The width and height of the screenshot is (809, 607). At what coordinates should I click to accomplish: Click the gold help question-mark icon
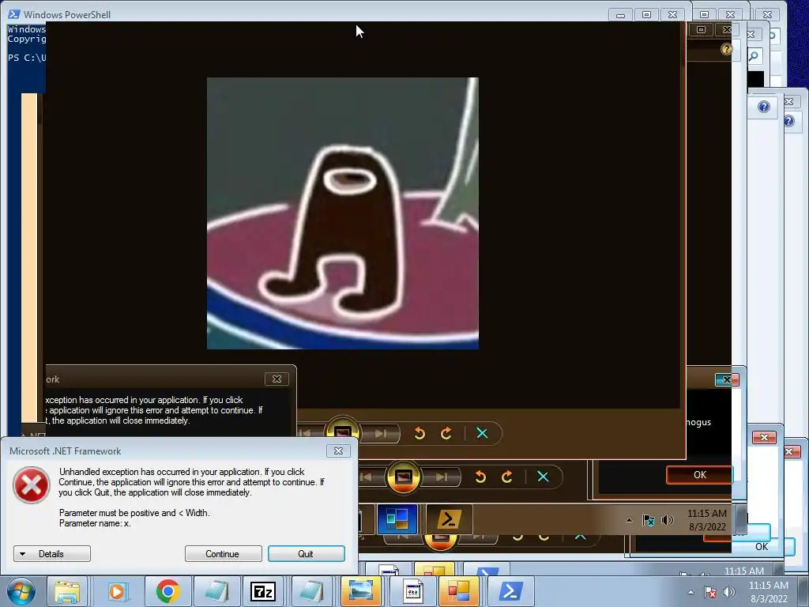coord(726,49)
